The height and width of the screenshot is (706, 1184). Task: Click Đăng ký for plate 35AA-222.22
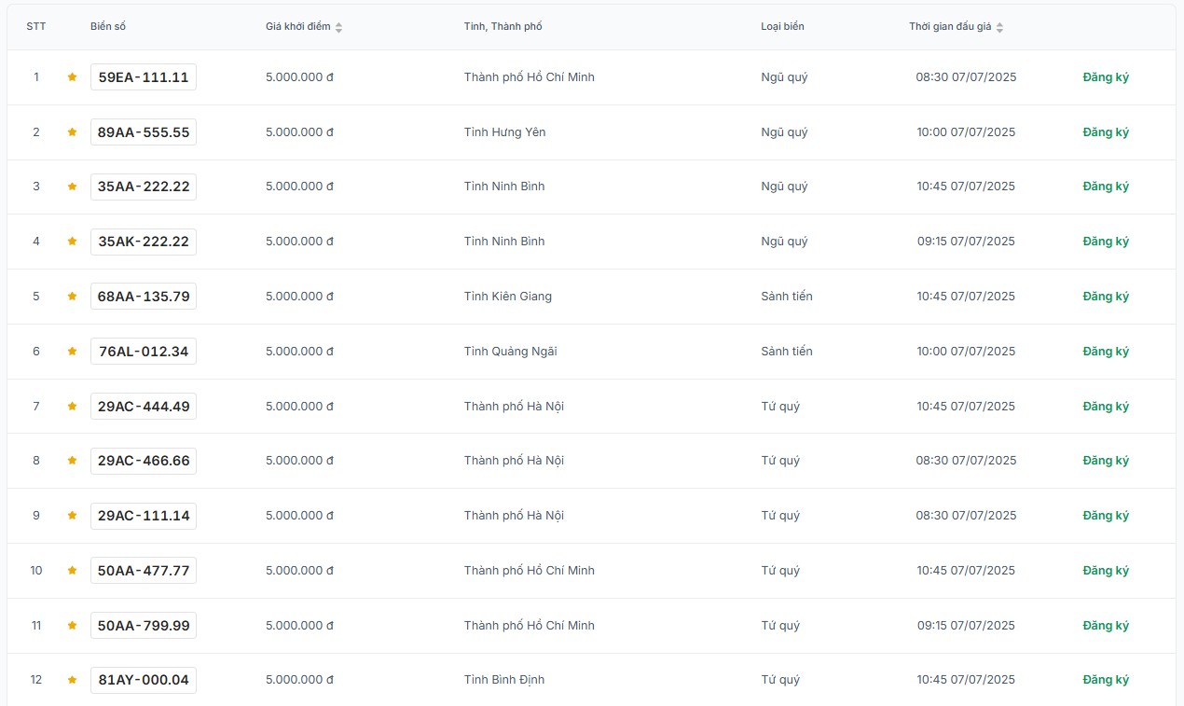point(1106,187)
